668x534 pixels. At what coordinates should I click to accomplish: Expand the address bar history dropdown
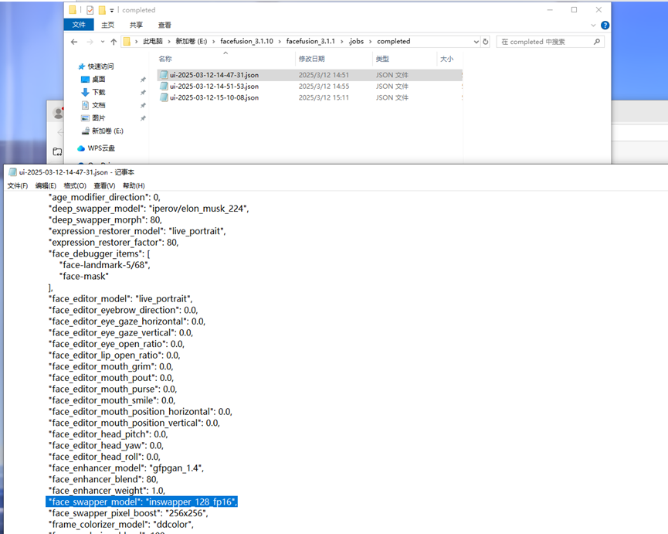[476, 42]
